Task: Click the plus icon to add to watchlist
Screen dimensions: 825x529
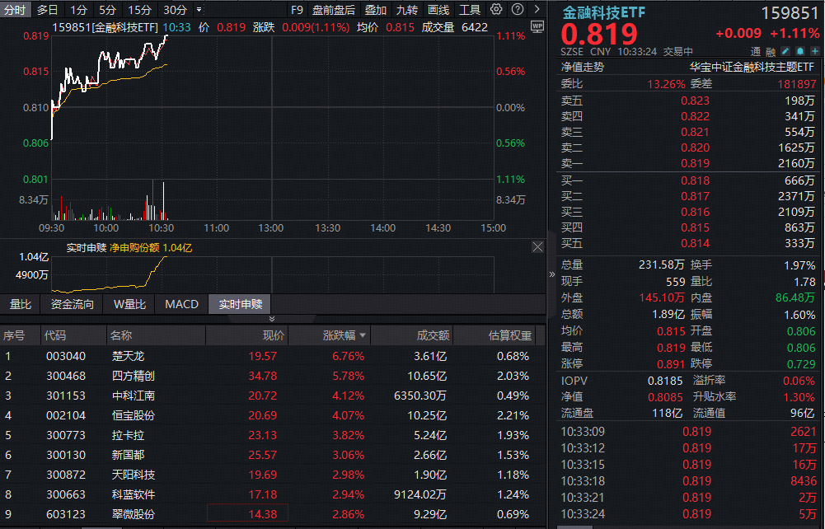Action: pos(814,51)
